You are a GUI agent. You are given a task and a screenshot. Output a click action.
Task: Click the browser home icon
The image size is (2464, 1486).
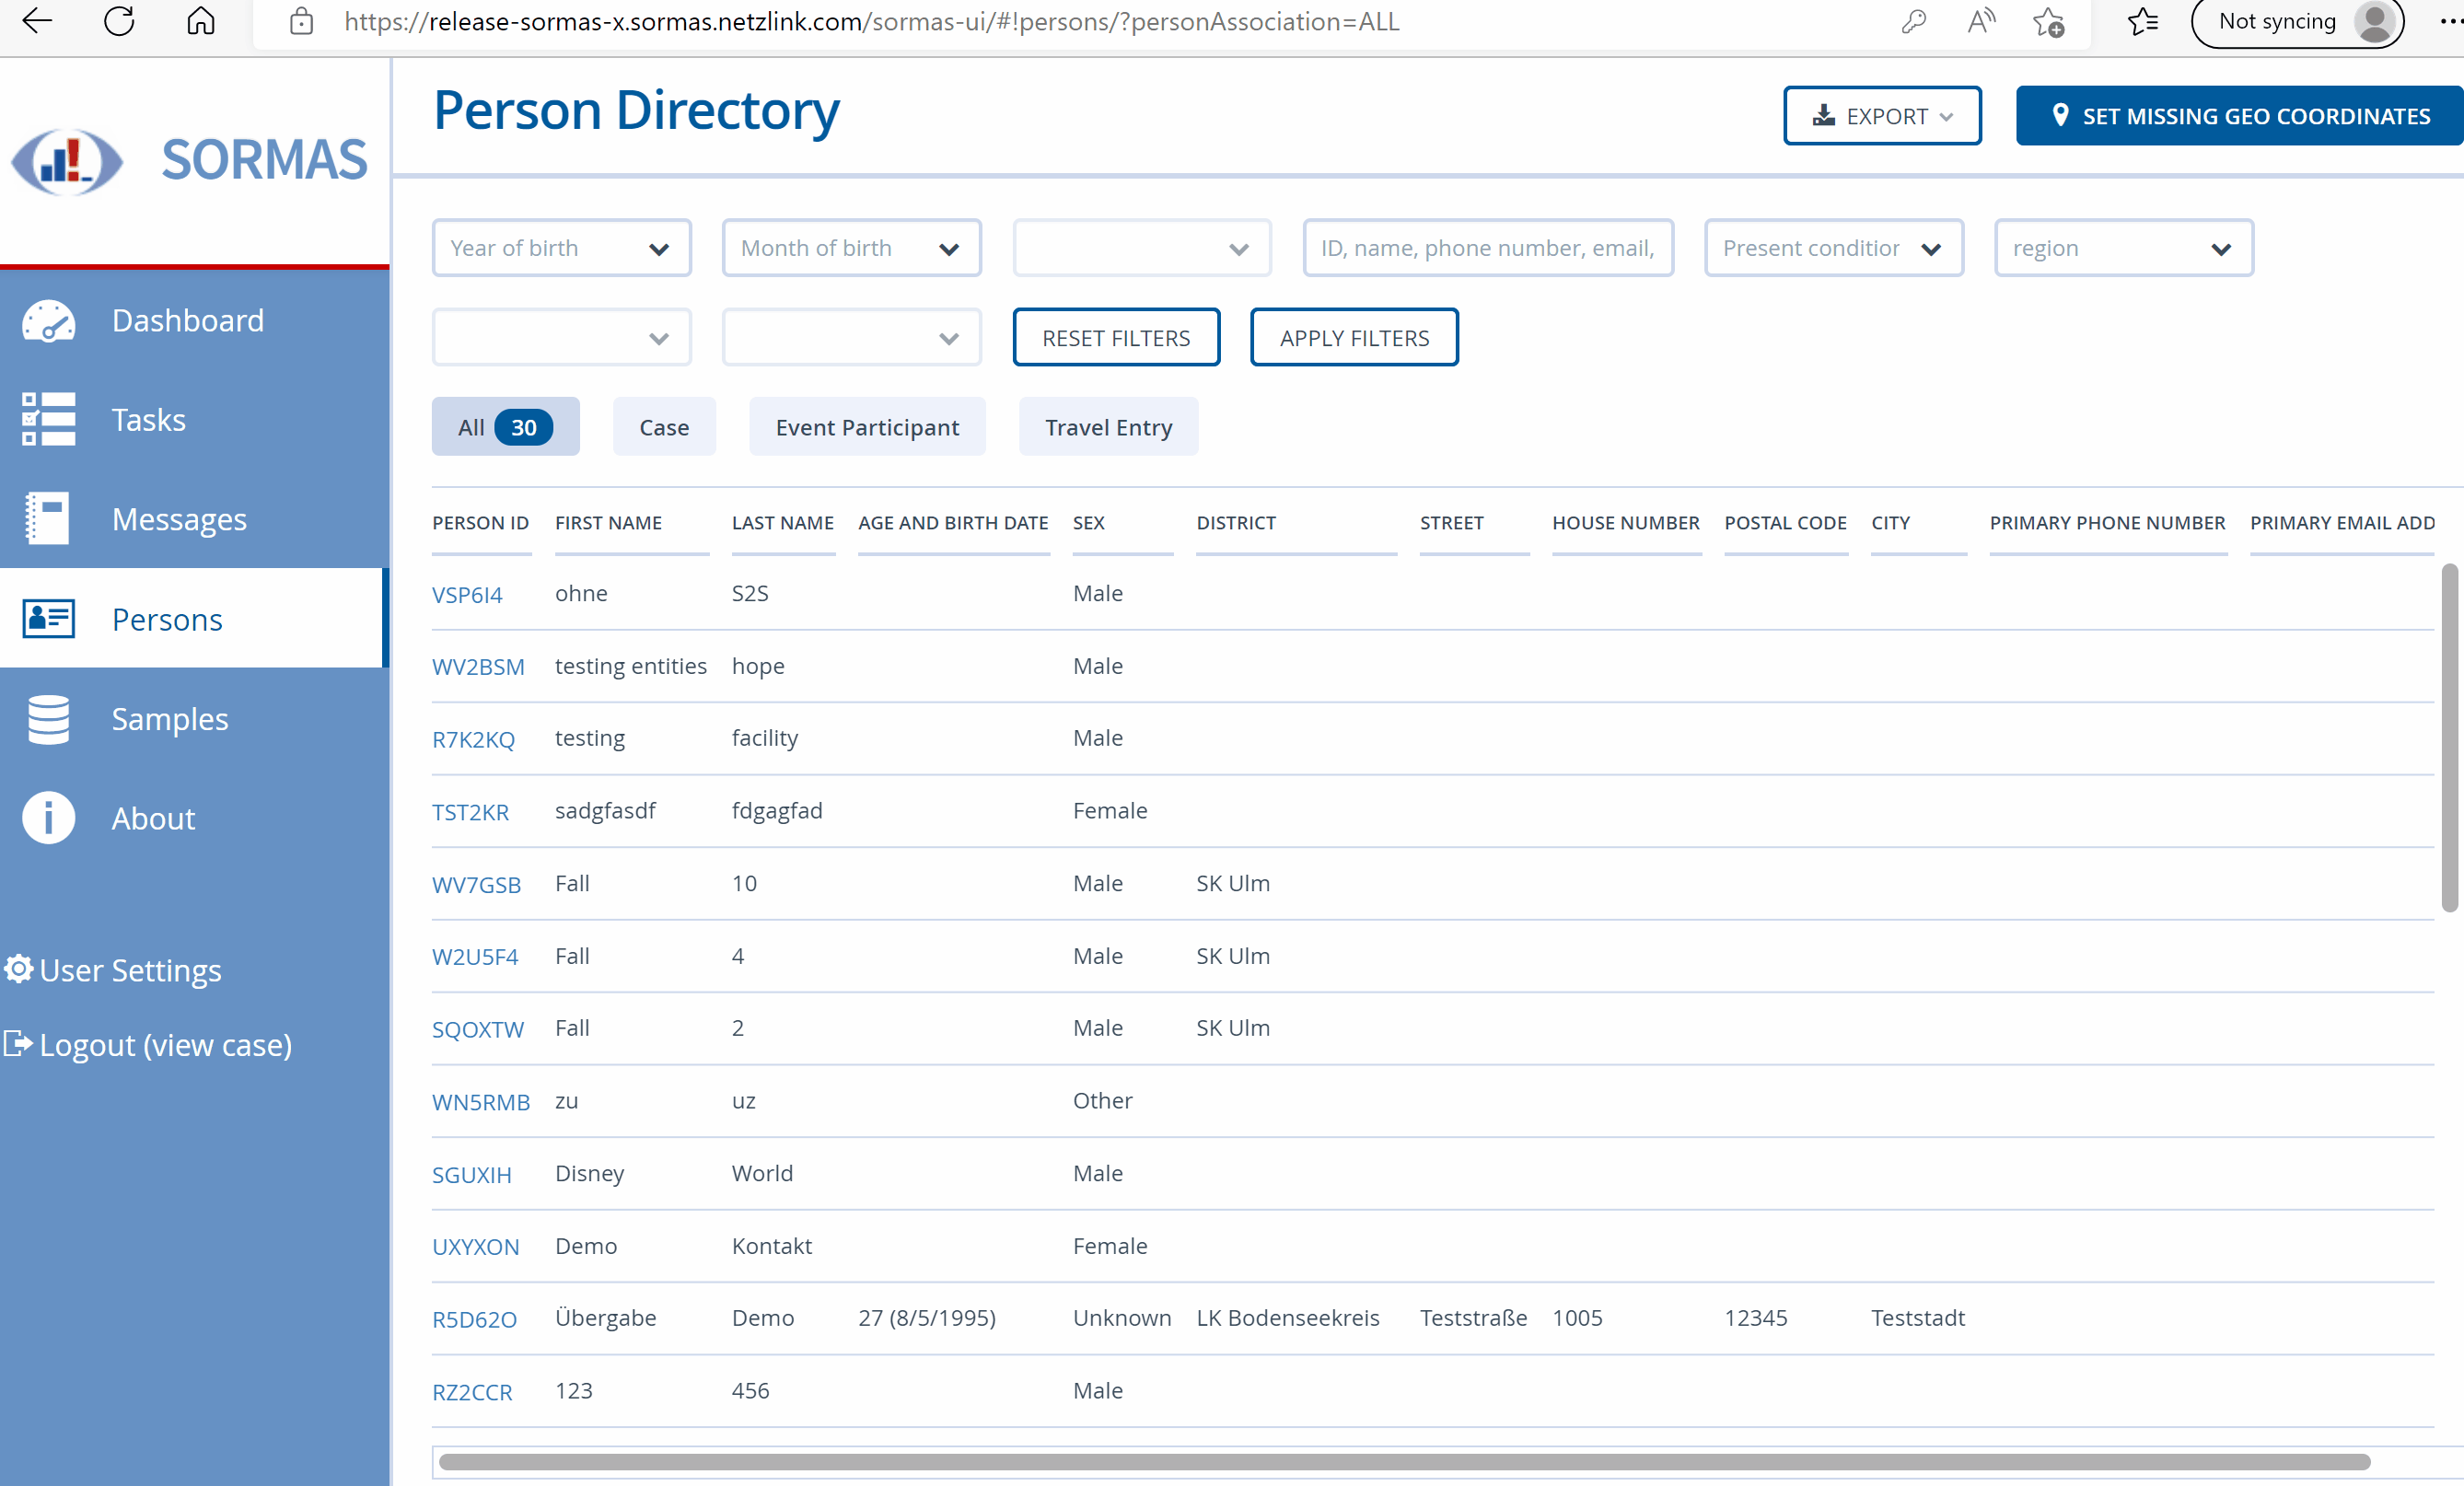click(201, 21)
